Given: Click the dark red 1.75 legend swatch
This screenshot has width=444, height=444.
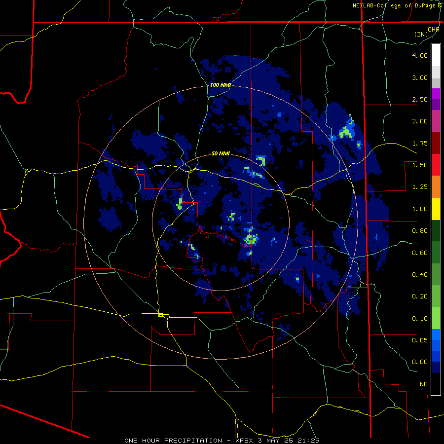Looking at the screenshot, I should [x=436, y=143].
